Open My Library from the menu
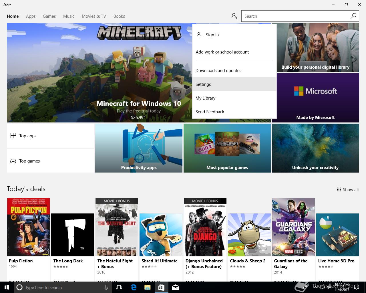The image size is (366, 293). click(x=234, y=98)
